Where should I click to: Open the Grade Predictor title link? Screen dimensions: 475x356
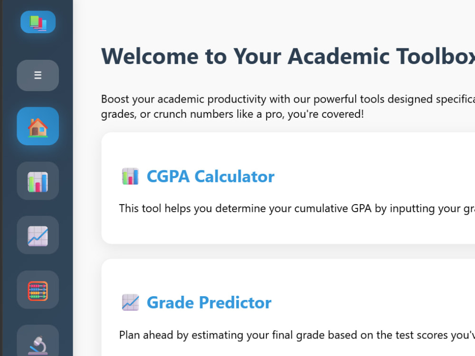209,303
